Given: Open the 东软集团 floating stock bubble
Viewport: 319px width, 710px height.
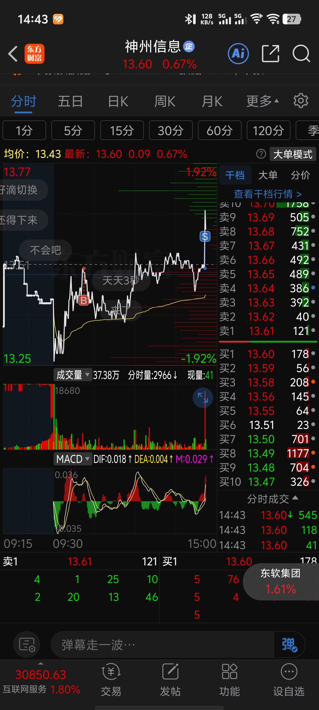Looking at the screenshot, I should tap(281, 581).
